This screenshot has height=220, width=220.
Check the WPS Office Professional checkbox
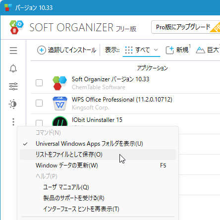coord(39,103)
